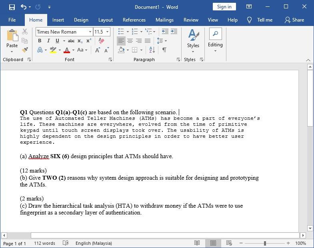The image size is (314, 248).
Task: Switch to the Review tab
Action: pos(191,20)
